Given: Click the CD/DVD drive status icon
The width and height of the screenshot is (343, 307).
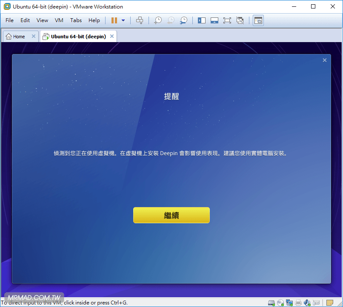Looking at the screenshot, I should coord(280,303).
